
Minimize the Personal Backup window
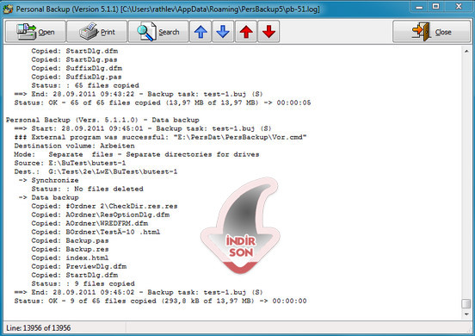[x=419, y=7]
